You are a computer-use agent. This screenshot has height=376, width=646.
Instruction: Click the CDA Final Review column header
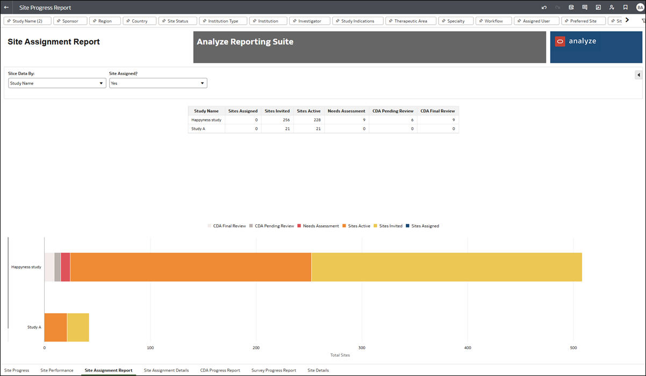coord(438,111)
